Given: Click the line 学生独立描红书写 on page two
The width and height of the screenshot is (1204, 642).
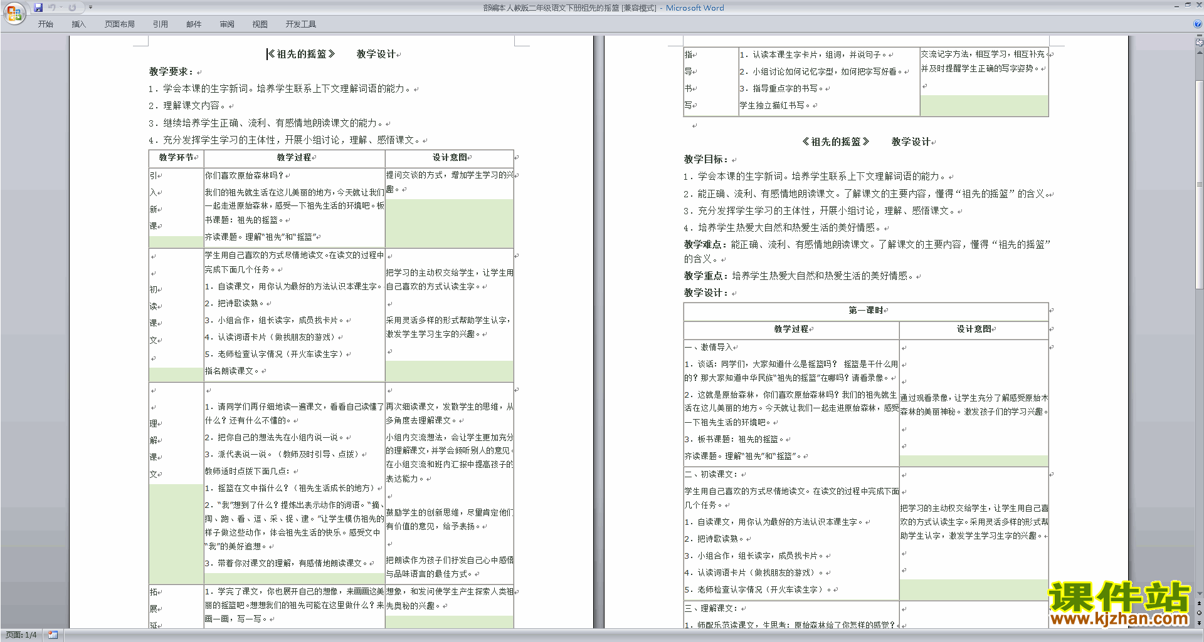Looking at the screenshot, I should tap(776, 106).
